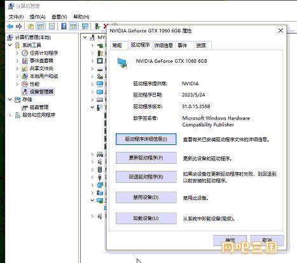Viewport: 297px width, 263px height.
Task: Click the 数字签名者 label
Action: coord(146,118)
